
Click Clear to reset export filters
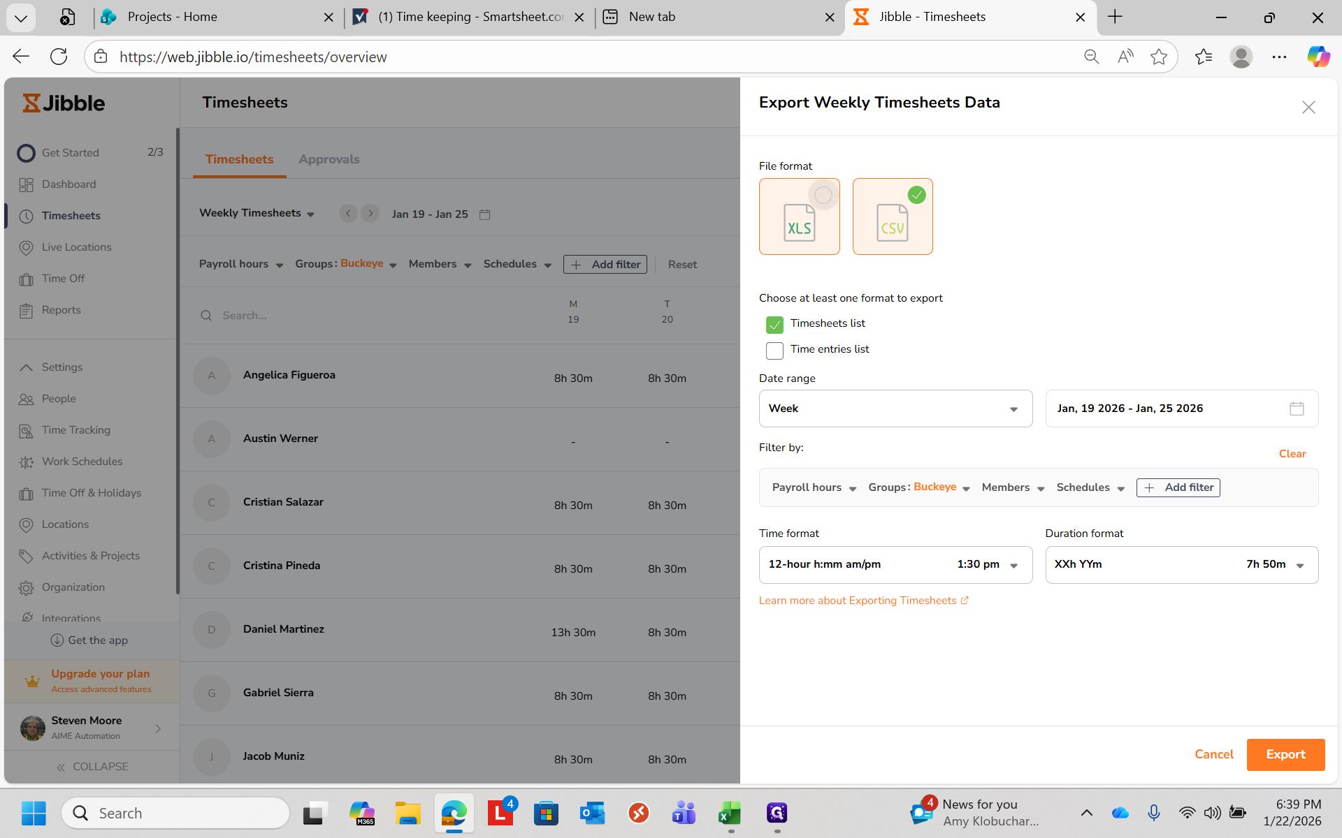1292,454
